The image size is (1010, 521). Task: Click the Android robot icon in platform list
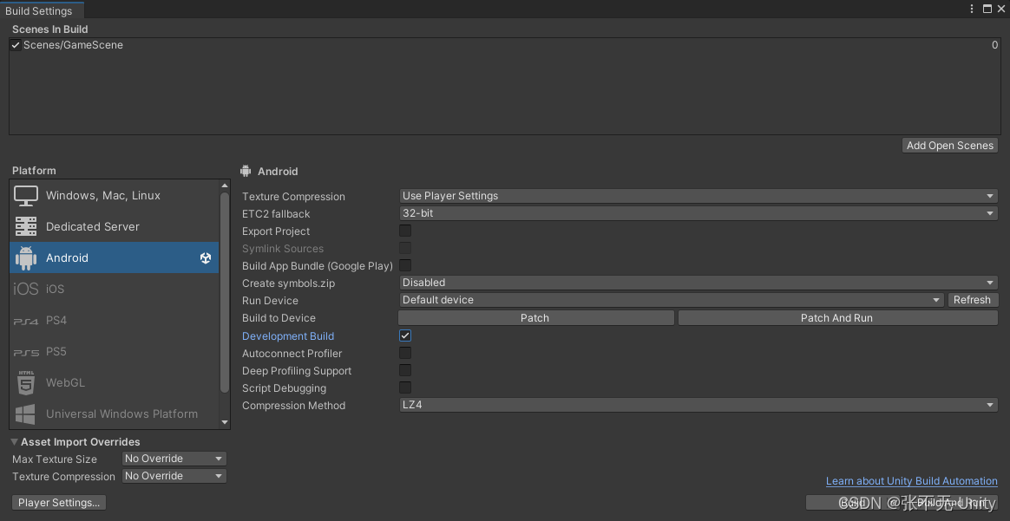26,258
